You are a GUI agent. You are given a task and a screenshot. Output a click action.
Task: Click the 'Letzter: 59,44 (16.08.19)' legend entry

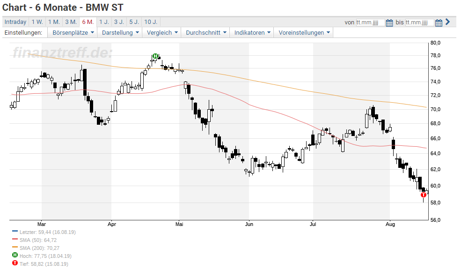pos(48,232)
